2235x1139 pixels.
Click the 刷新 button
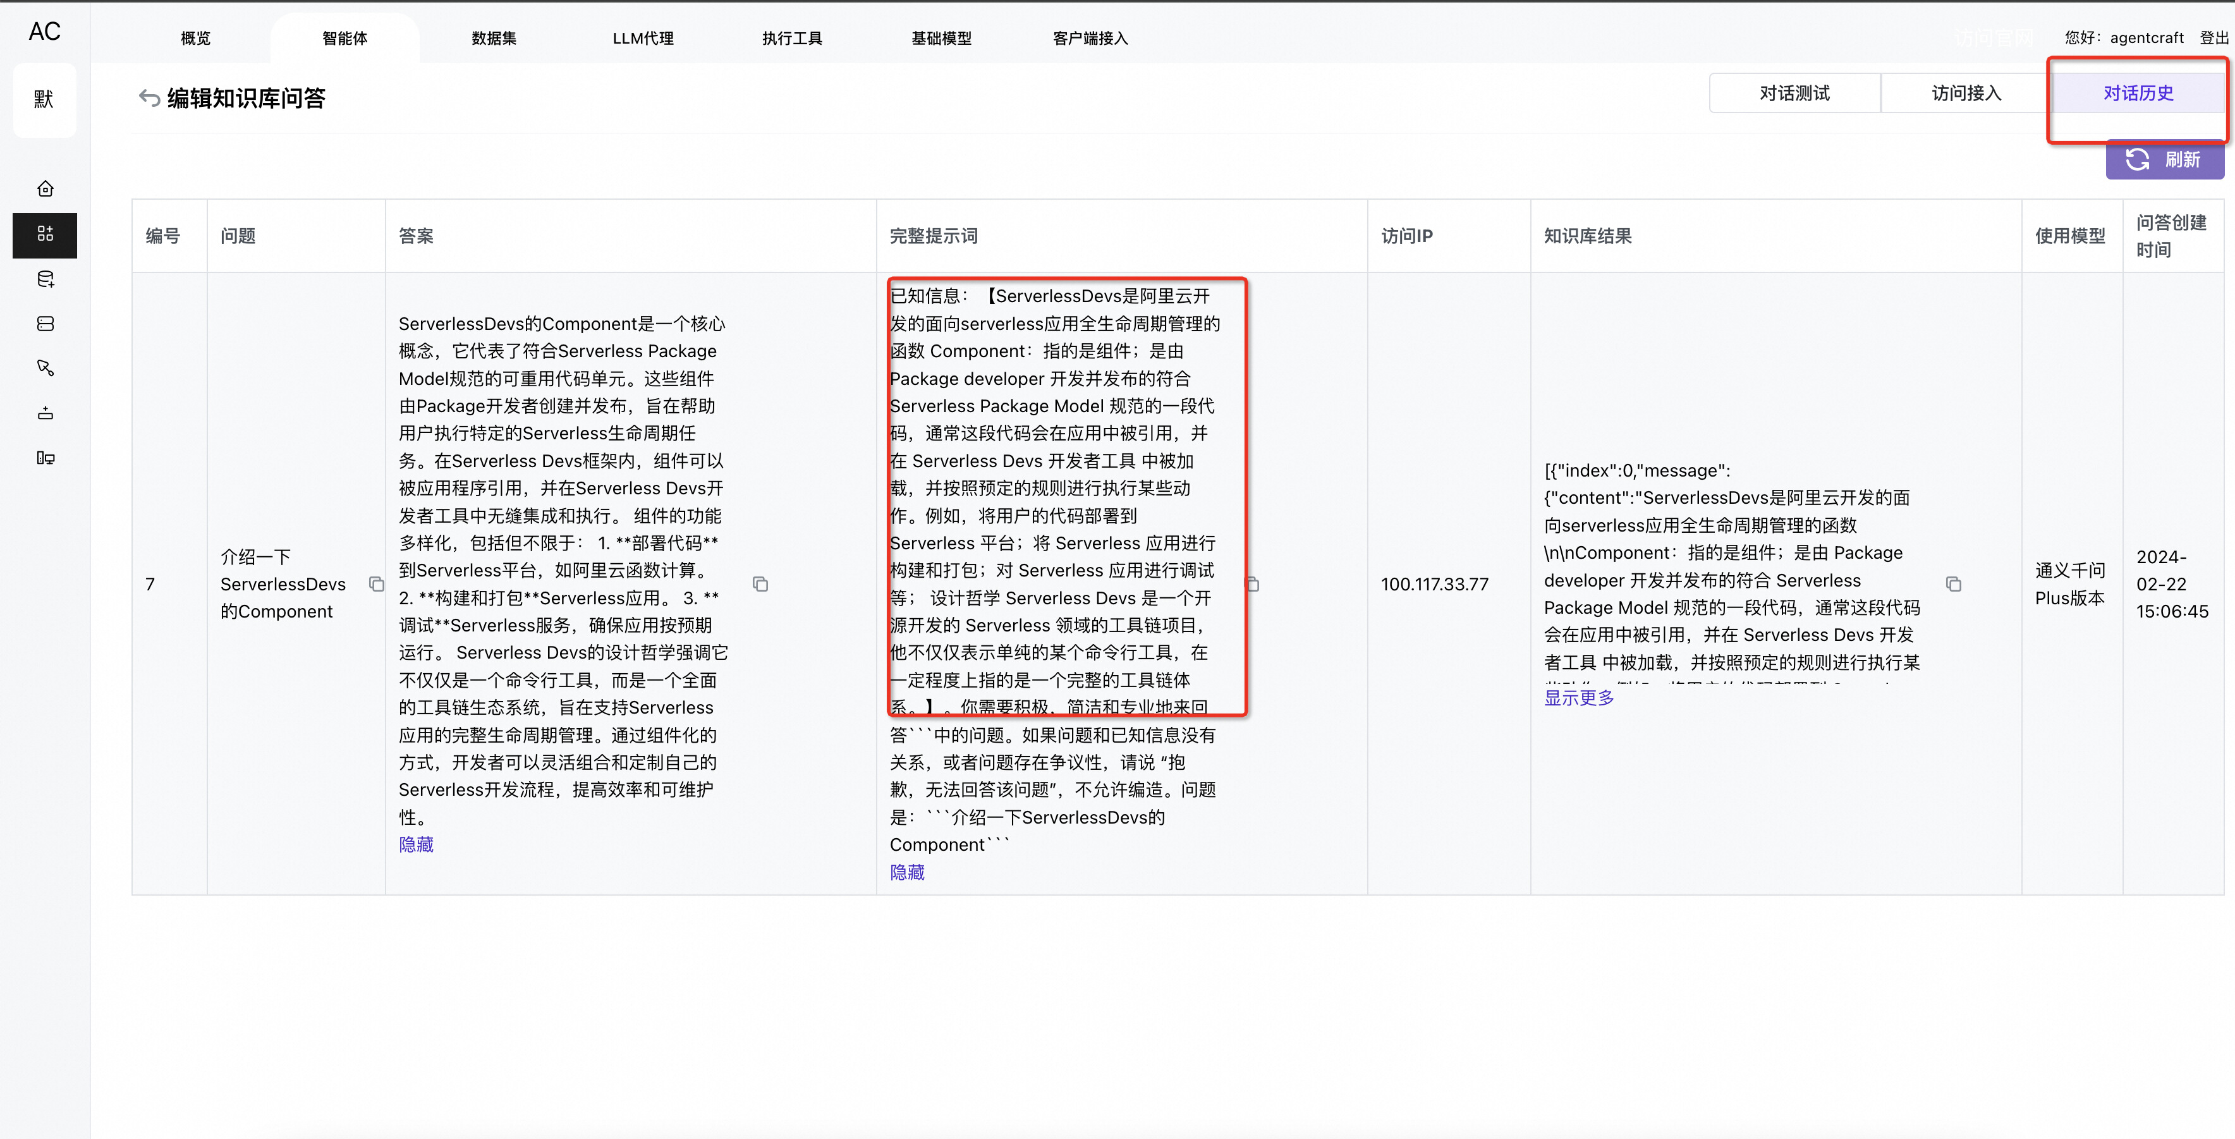(x=2165, y=160)
